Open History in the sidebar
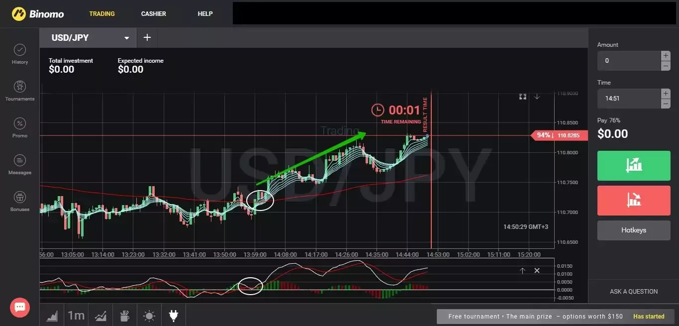This screenshot has width=679, height=326. pos(20,54)
